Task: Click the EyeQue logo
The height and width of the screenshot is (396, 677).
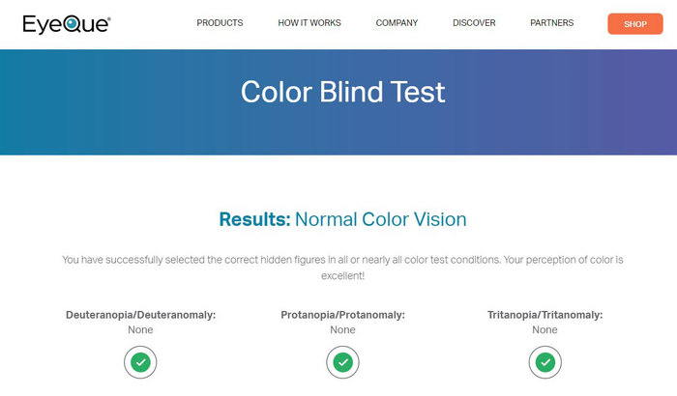Action: tap(67, 23)
